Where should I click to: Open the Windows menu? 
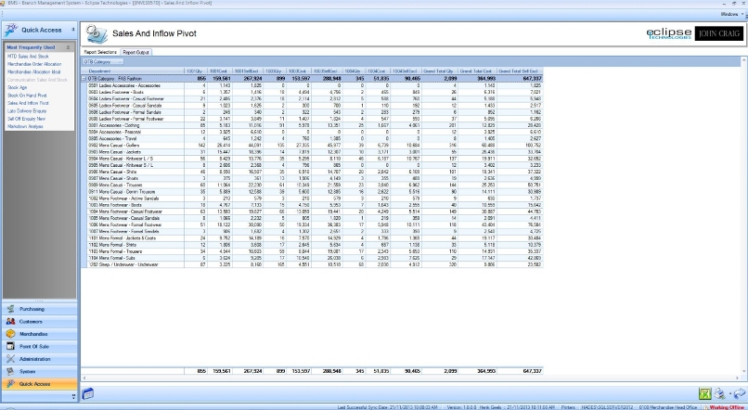tap(729, 14)
